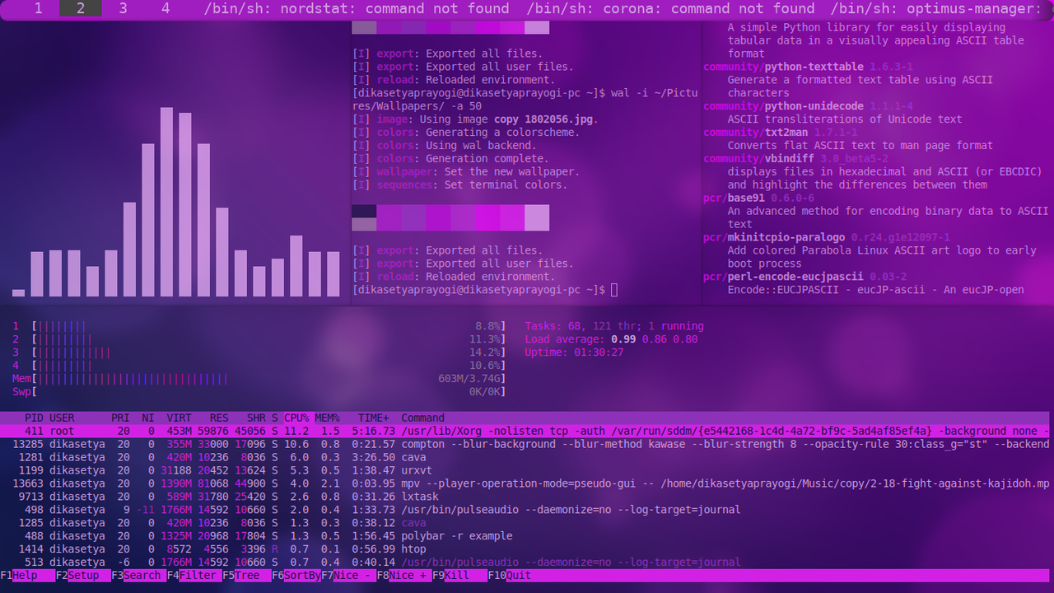Open the F6 SortBy menu in htop
This screenshot has height=593, width=1054.
click(x=296, y=576)
